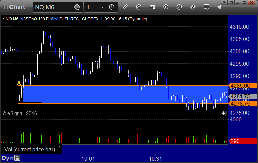Click the Twitter bird icon

[x=219, y=7]
